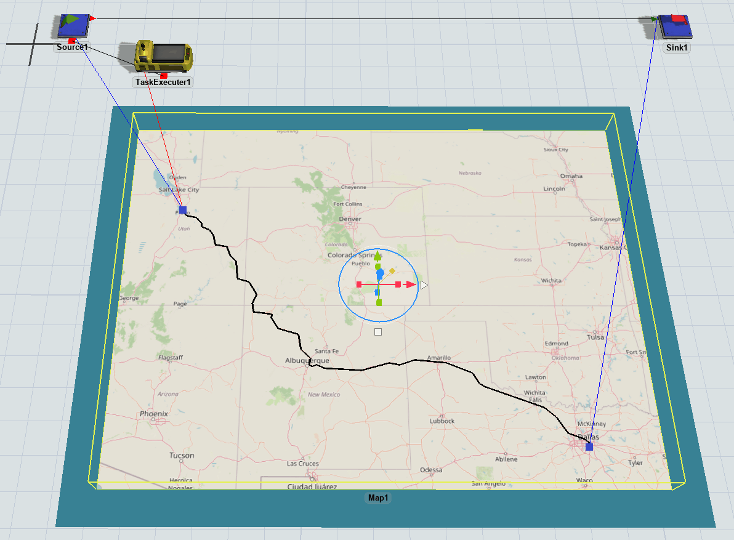Click the yellow TaskExecuter1 vehicle
The height and width of the screenshot is (540, 734).
pyautogui.click(x=163, y=57)
